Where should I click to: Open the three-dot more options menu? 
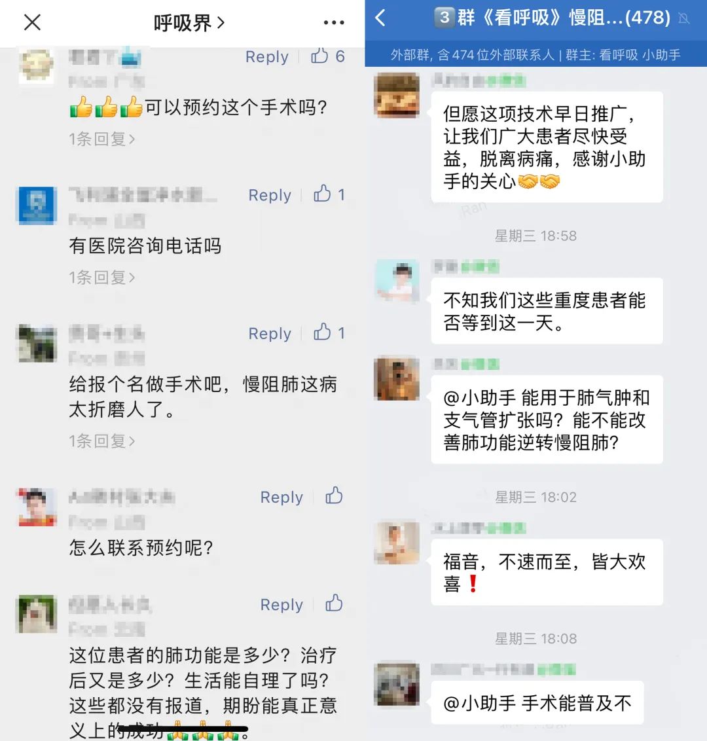pyautogui.click(x=334, y=22)
